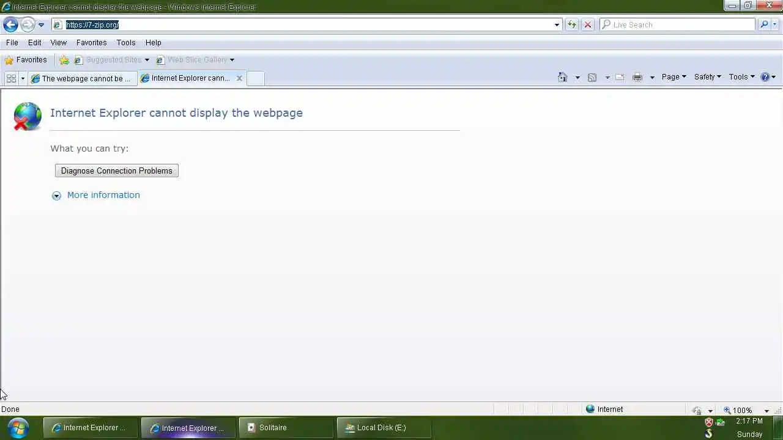Open the Tools menu in menu bar
This screenshot has width=783, height=440.
[126, 43]
